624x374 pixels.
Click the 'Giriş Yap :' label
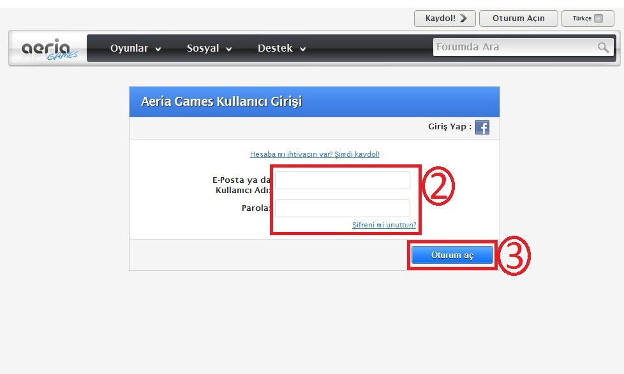click(x=450, y=127)
